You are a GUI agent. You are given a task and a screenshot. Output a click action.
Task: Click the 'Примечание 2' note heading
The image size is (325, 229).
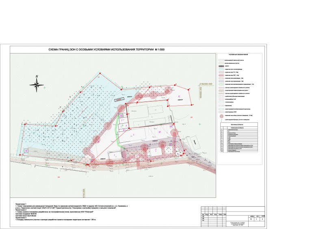click(21, 210)
